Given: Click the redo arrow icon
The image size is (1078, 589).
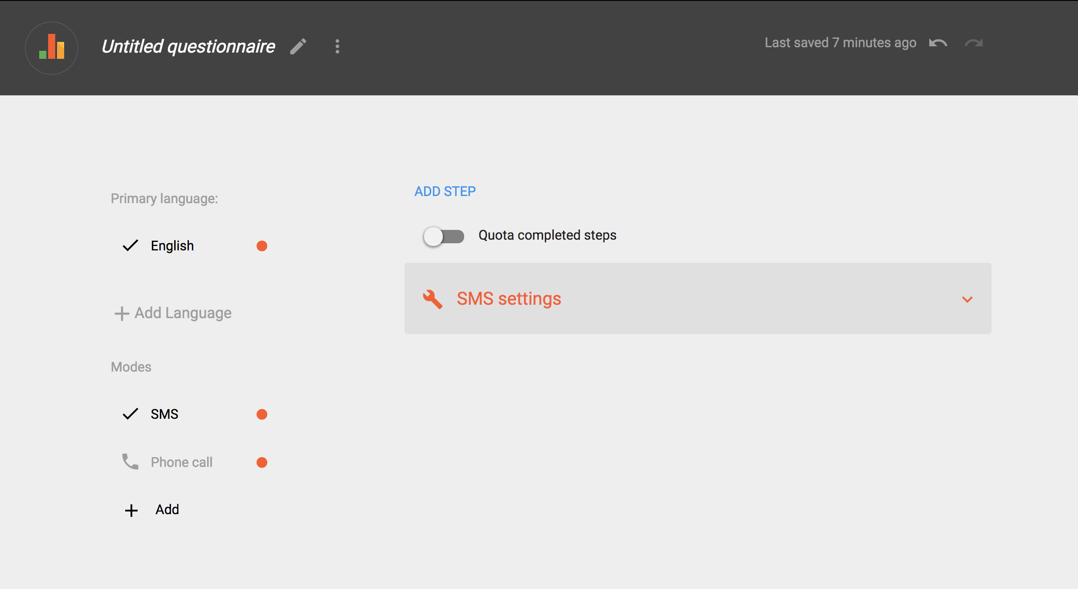Looking at the screenshot, I should point(973,43).
